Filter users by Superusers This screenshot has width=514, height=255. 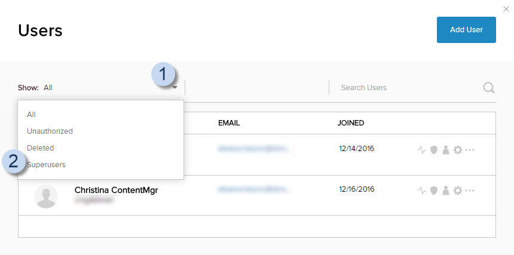(x=46, y=164)
